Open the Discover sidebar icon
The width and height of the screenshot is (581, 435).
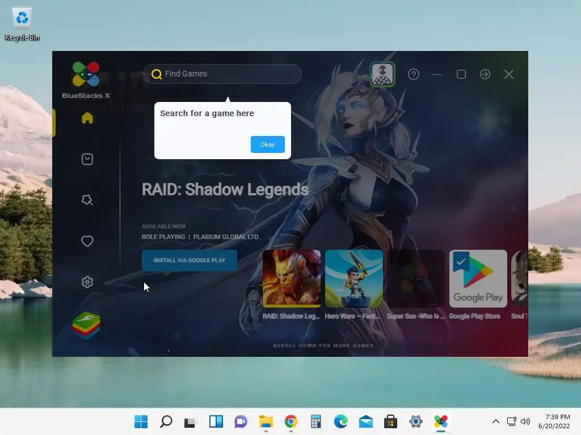[87, 200]
